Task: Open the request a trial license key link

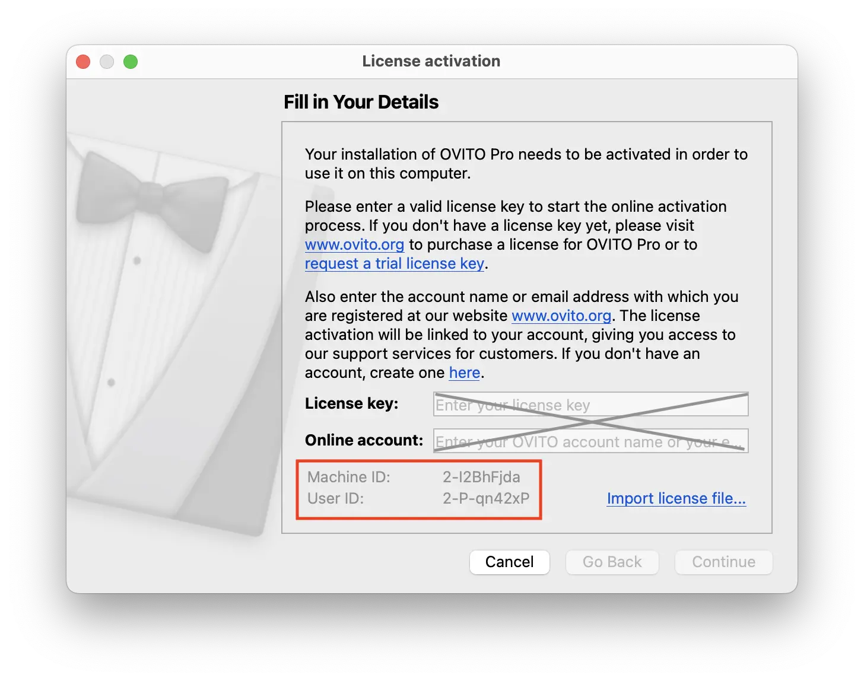Action: (x=394, y=263)
